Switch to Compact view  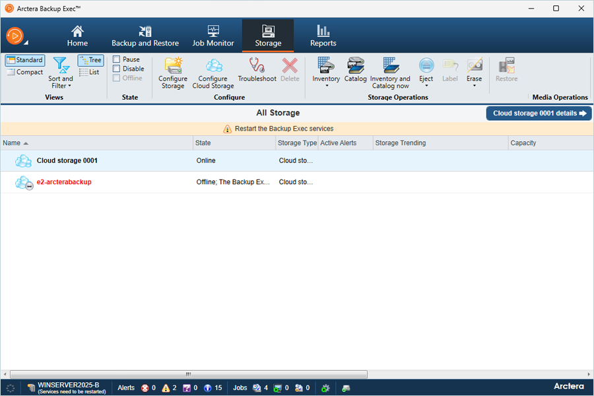coord(25,72)
